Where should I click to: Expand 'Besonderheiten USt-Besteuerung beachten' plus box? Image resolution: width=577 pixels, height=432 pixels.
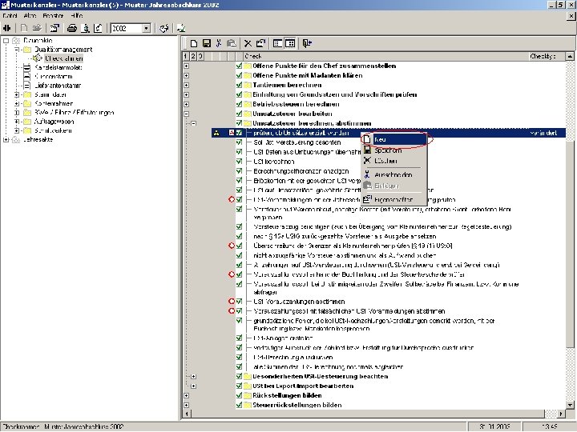[x=194, y=377]
